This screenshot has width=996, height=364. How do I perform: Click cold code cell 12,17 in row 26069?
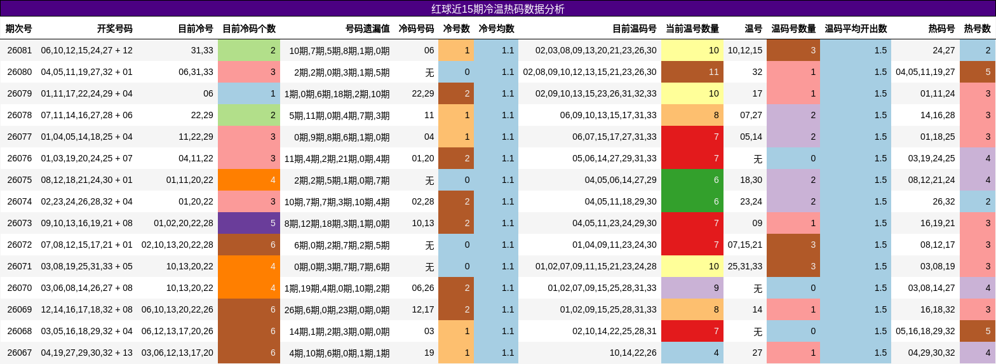423,309
